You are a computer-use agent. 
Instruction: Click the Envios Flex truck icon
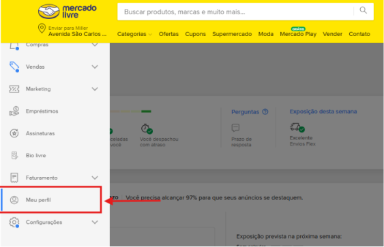coord(297,127)
